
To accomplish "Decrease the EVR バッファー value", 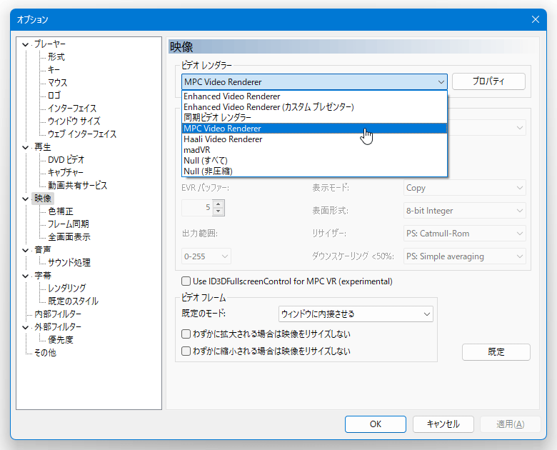I will point(218,211).
